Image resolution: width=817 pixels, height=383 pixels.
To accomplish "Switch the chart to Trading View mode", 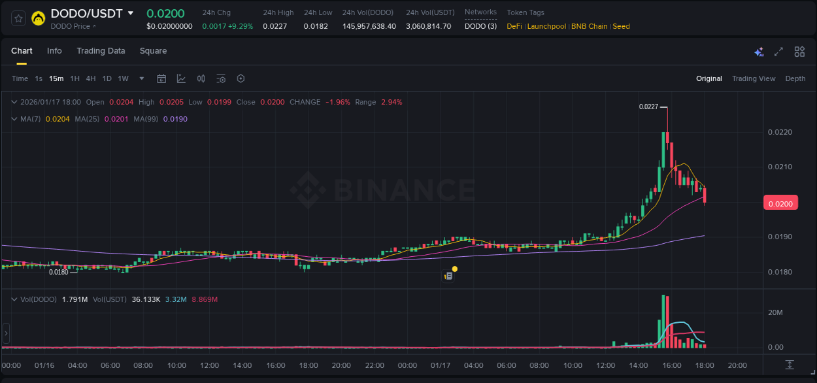I will click(x=754, y=78).
